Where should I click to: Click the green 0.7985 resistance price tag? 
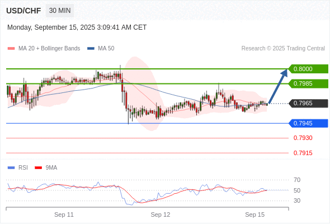(308, 83)
